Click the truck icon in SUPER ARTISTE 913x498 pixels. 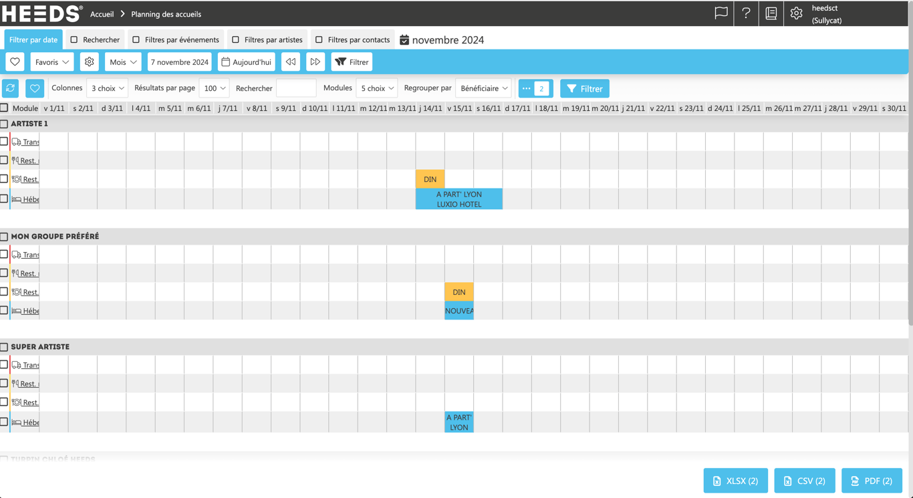point(16,365)
